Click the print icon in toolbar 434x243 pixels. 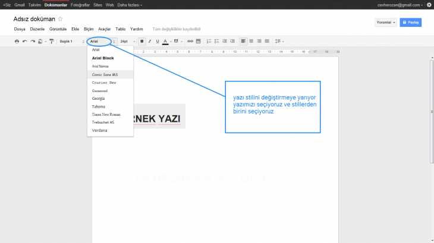tap(17, 42)
